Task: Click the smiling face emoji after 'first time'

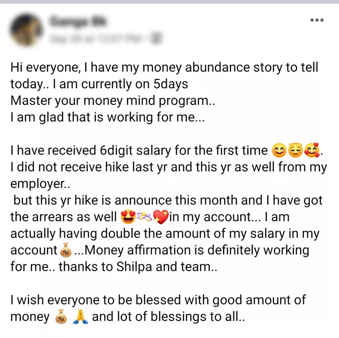Action: pyautogui.click(x=278, y=151)
